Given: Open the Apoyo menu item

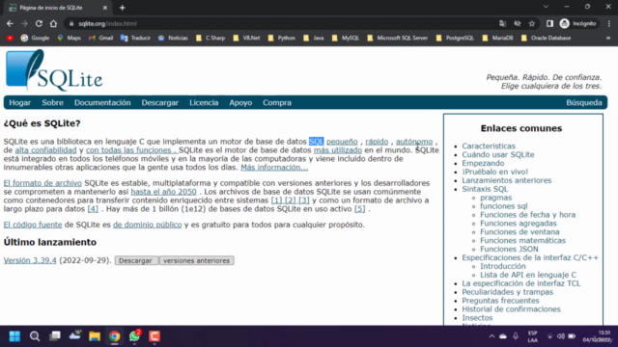Looking at the screenshot, I should pos(240,103).
